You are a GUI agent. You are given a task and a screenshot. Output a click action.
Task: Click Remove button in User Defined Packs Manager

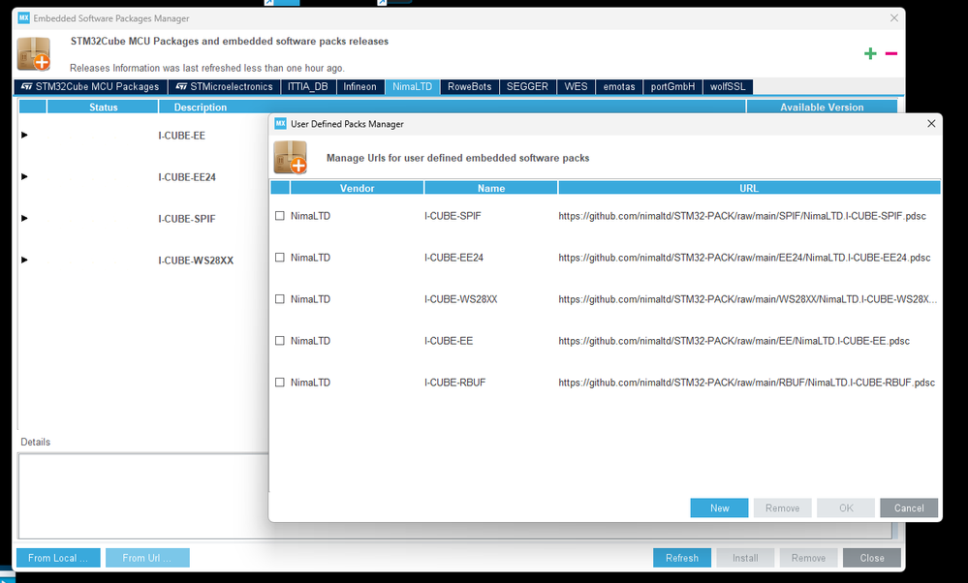point(782,507)
